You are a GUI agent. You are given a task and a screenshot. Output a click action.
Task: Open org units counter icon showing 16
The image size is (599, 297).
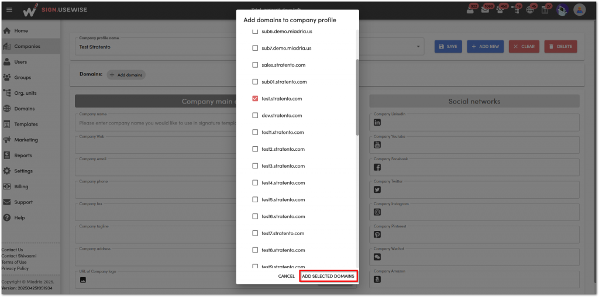(516, 9)
